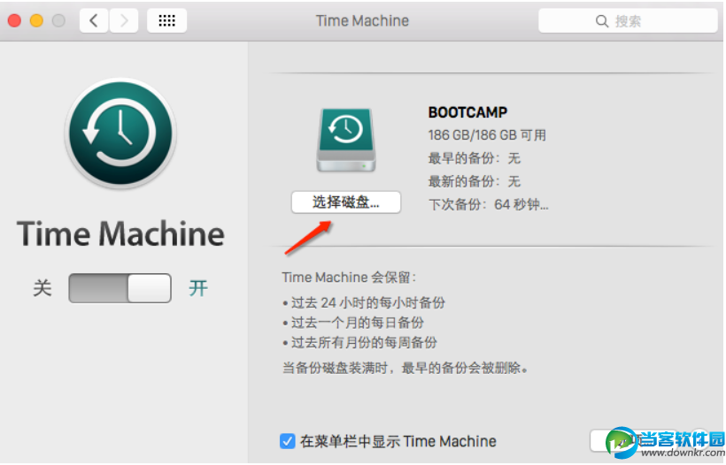The width and height of the screenshot is (726, 465).
Task: Click the 下次备份: 64 秒钟 line
Action: (489, 204)
